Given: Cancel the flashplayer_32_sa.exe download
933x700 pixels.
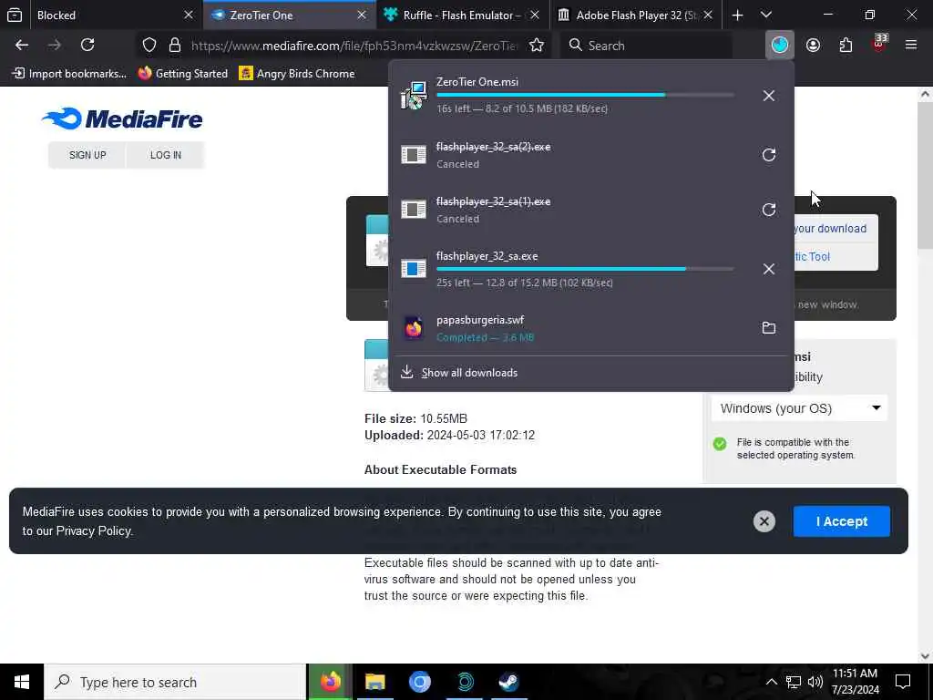Looking at the screenshot, I should (769, 269).
